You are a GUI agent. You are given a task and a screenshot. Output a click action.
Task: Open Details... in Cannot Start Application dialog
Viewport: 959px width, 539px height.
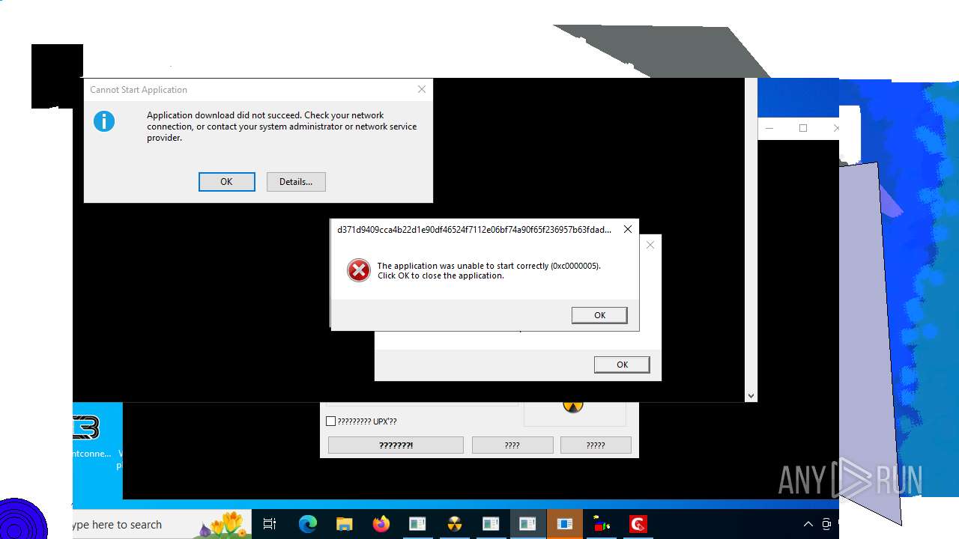pos(296,182)
